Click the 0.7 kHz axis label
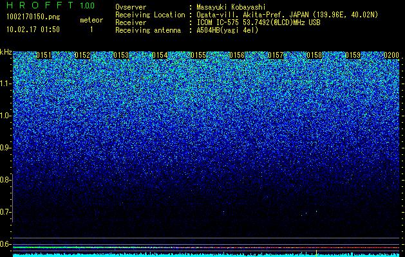The image size is (405, 257). tap(5, 212)
